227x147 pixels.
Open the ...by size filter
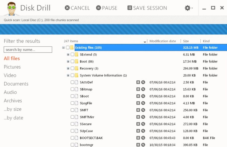click(13, 109)
